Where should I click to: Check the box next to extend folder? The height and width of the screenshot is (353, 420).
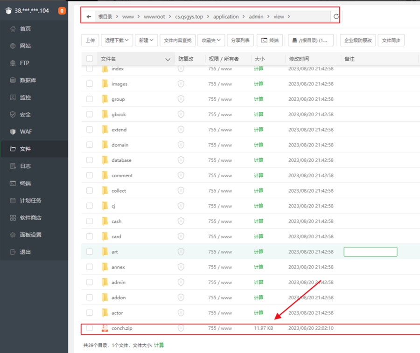tap(90, 130)
